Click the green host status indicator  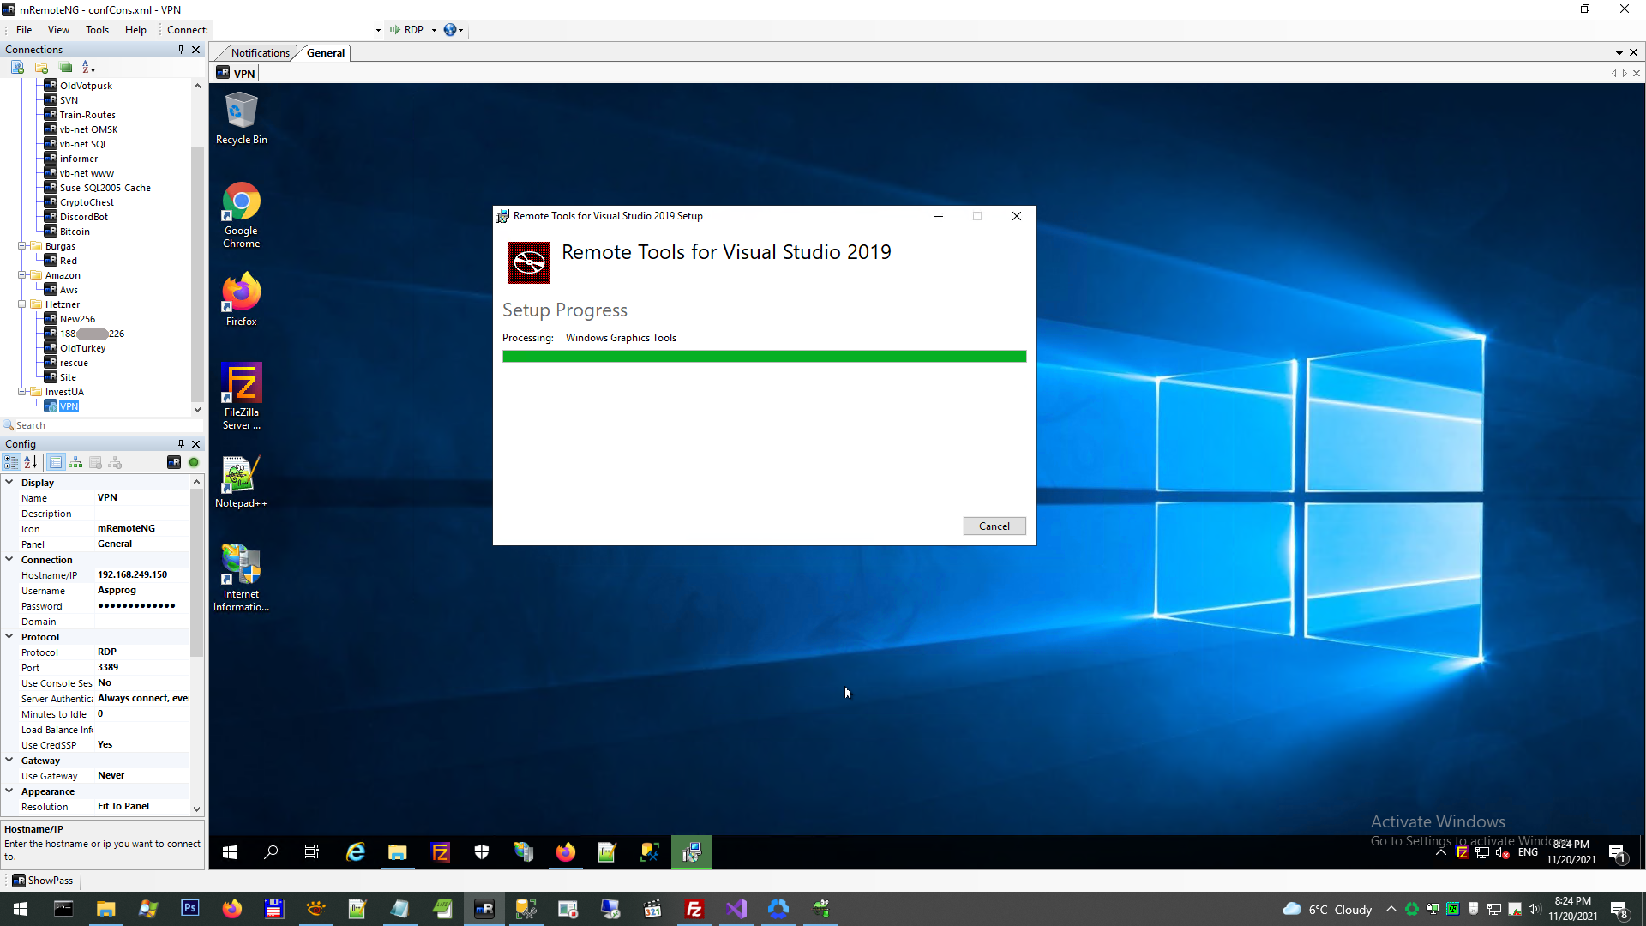194,463
